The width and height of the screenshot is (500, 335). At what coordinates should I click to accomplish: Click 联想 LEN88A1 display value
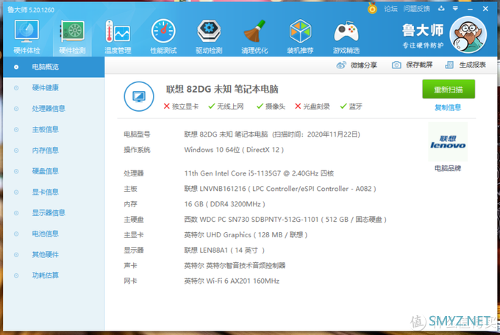[224, 251]
